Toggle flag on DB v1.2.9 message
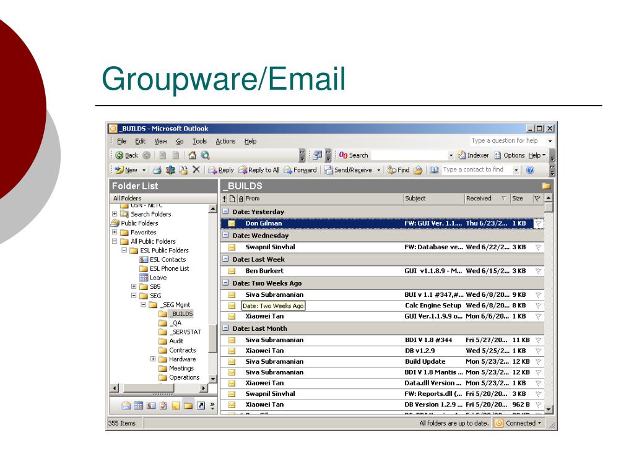The image size is (634, 475). point(538,351)
